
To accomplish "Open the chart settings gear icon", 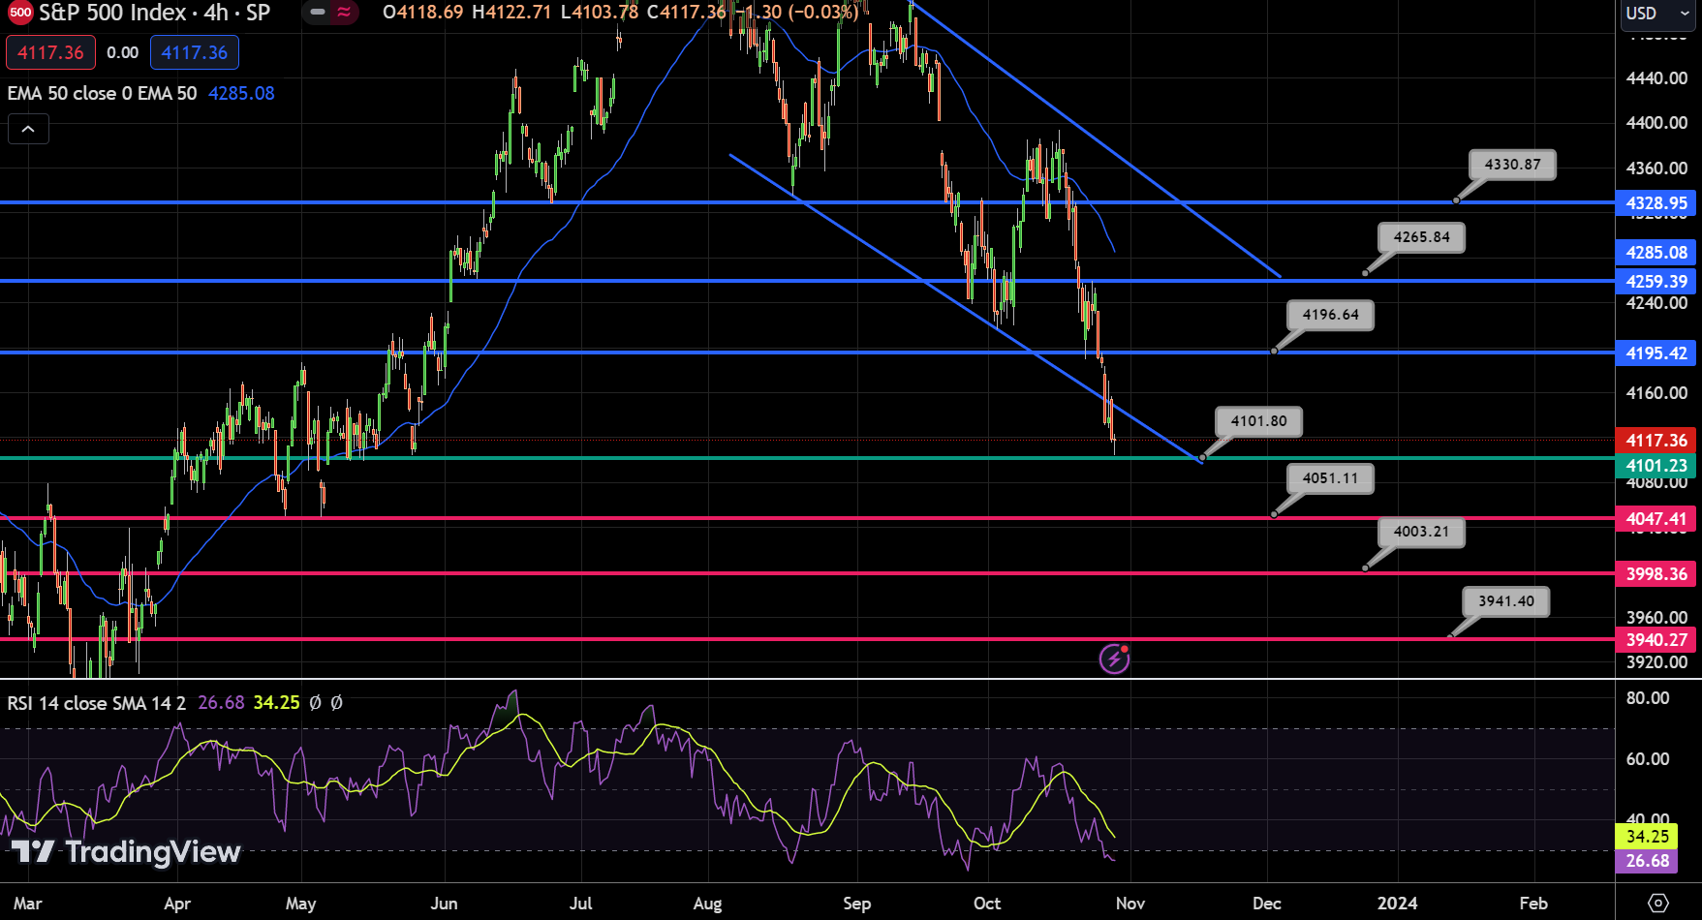I will (x=1658, y=903).
